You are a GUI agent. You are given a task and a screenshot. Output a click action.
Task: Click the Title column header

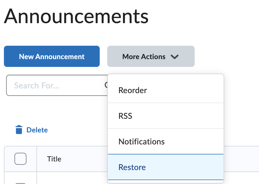(54, 159)
